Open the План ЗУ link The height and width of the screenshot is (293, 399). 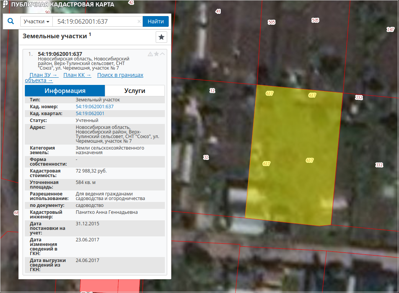[44, 75]
